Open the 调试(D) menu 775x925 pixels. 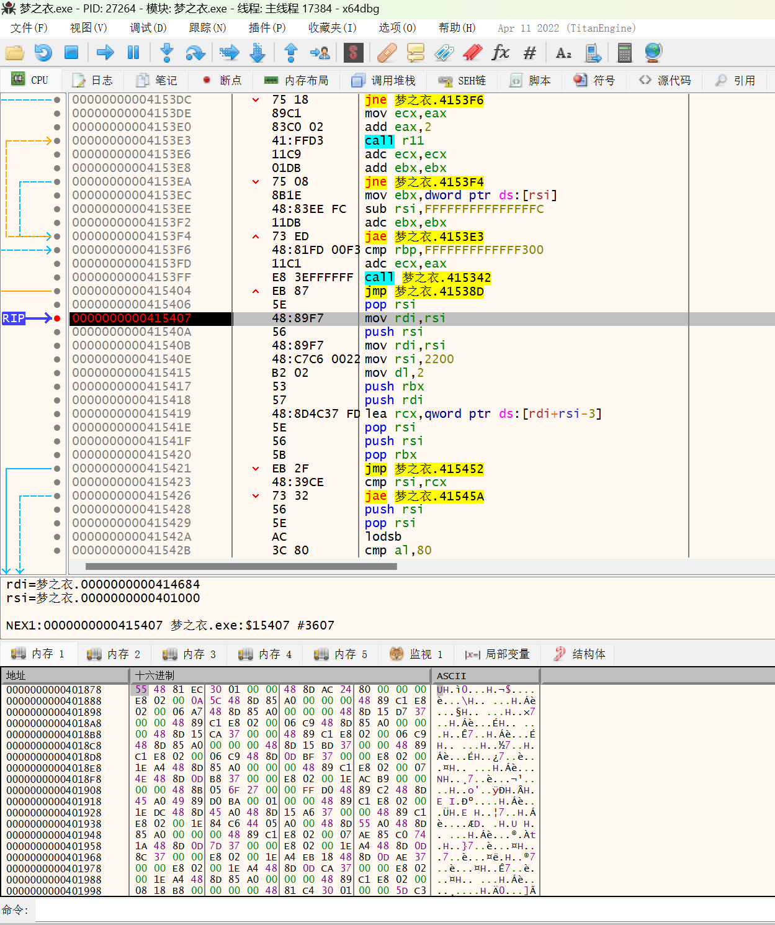(148, 28)
